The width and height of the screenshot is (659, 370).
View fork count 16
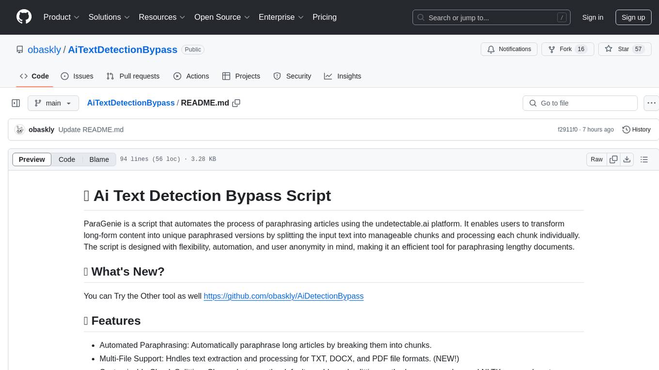pyautogui.click(x=581, y=49)
